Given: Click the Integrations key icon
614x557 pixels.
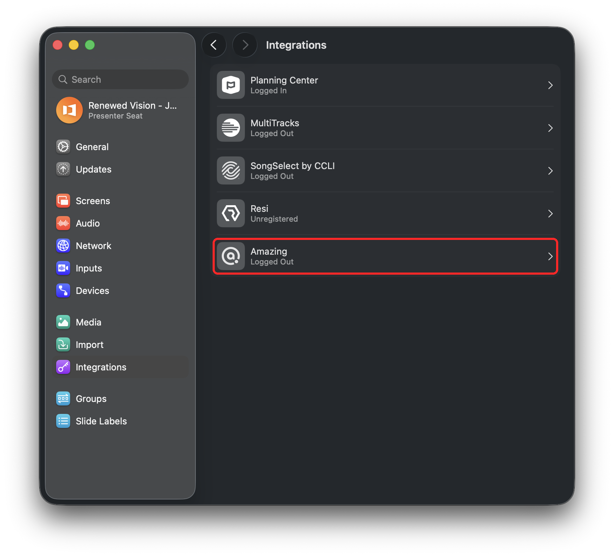Looking at the screenshot, I should tap(63, 367).
